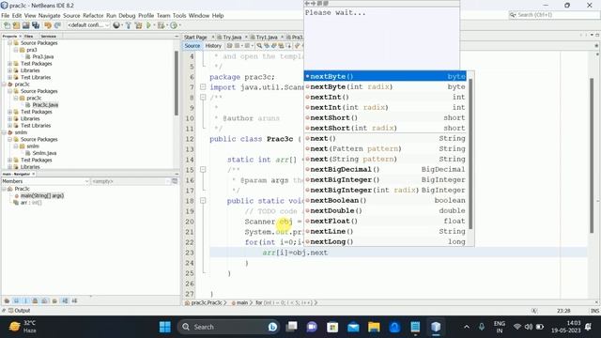
Task: Click the Build Project hammer icon
Action: click(x=129, y=25)
